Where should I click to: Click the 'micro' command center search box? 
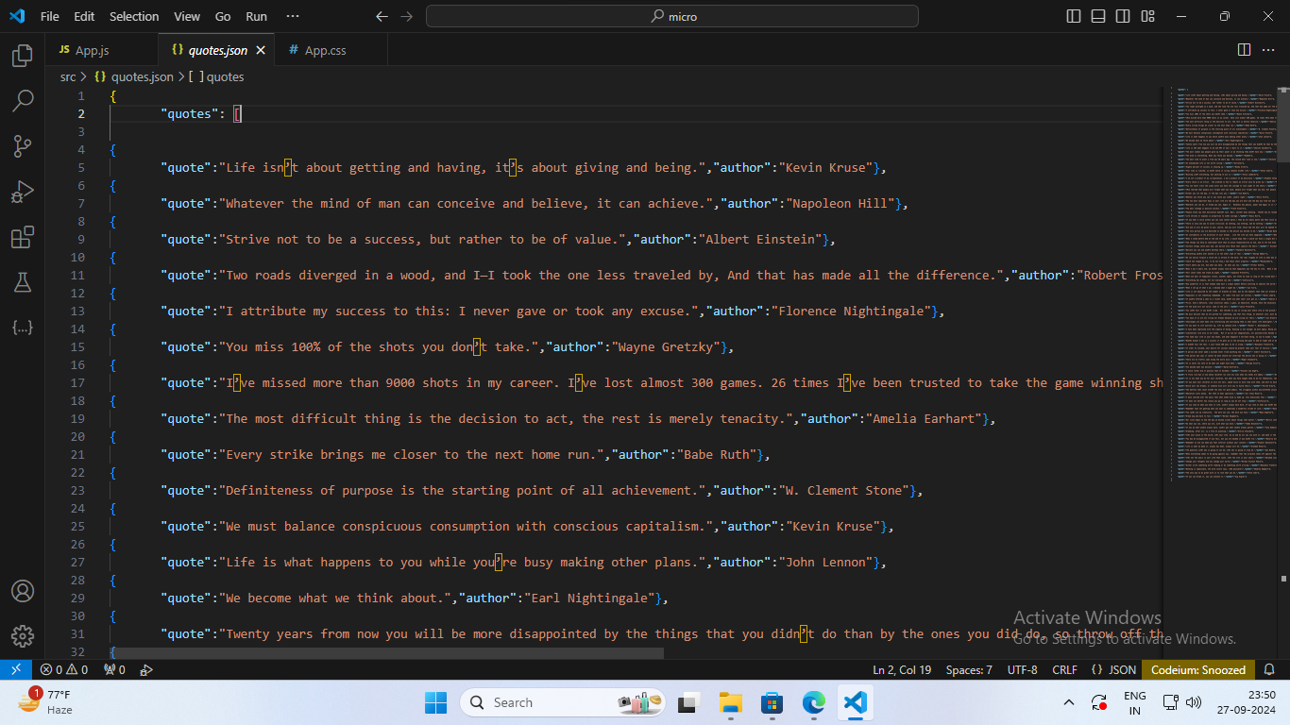click(671, 16)
